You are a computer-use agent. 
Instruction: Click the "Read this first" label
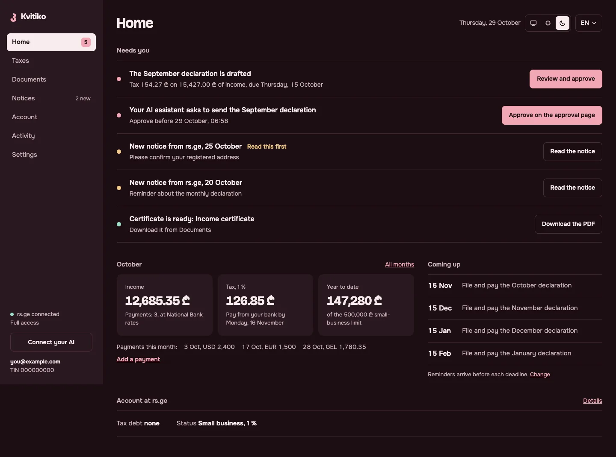point(267,146)
